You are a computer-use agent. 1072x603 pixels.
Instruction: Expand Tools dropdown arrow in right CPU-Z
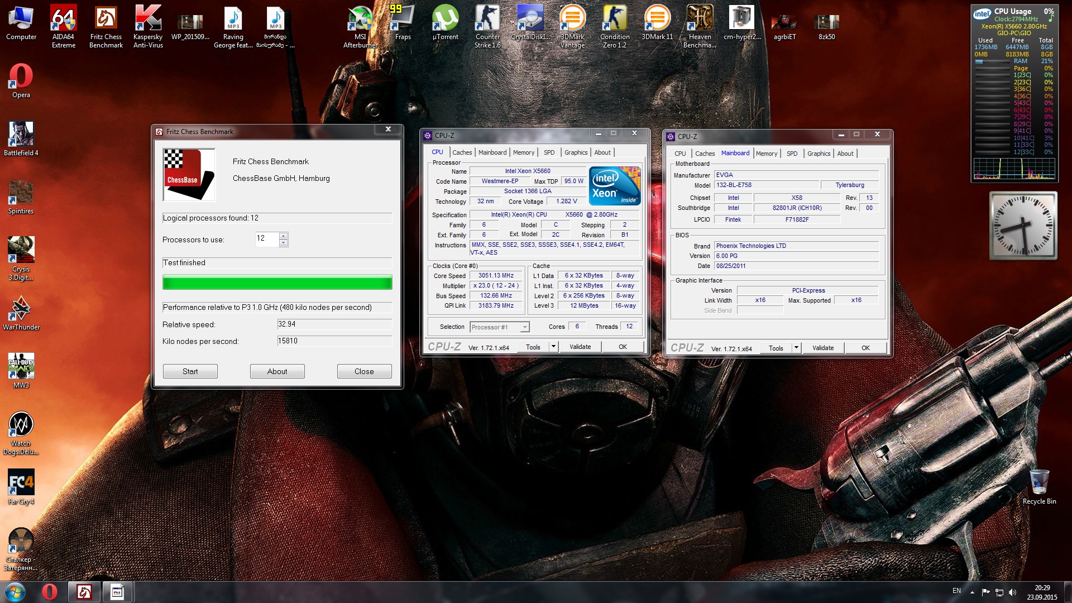coord(797,348)
